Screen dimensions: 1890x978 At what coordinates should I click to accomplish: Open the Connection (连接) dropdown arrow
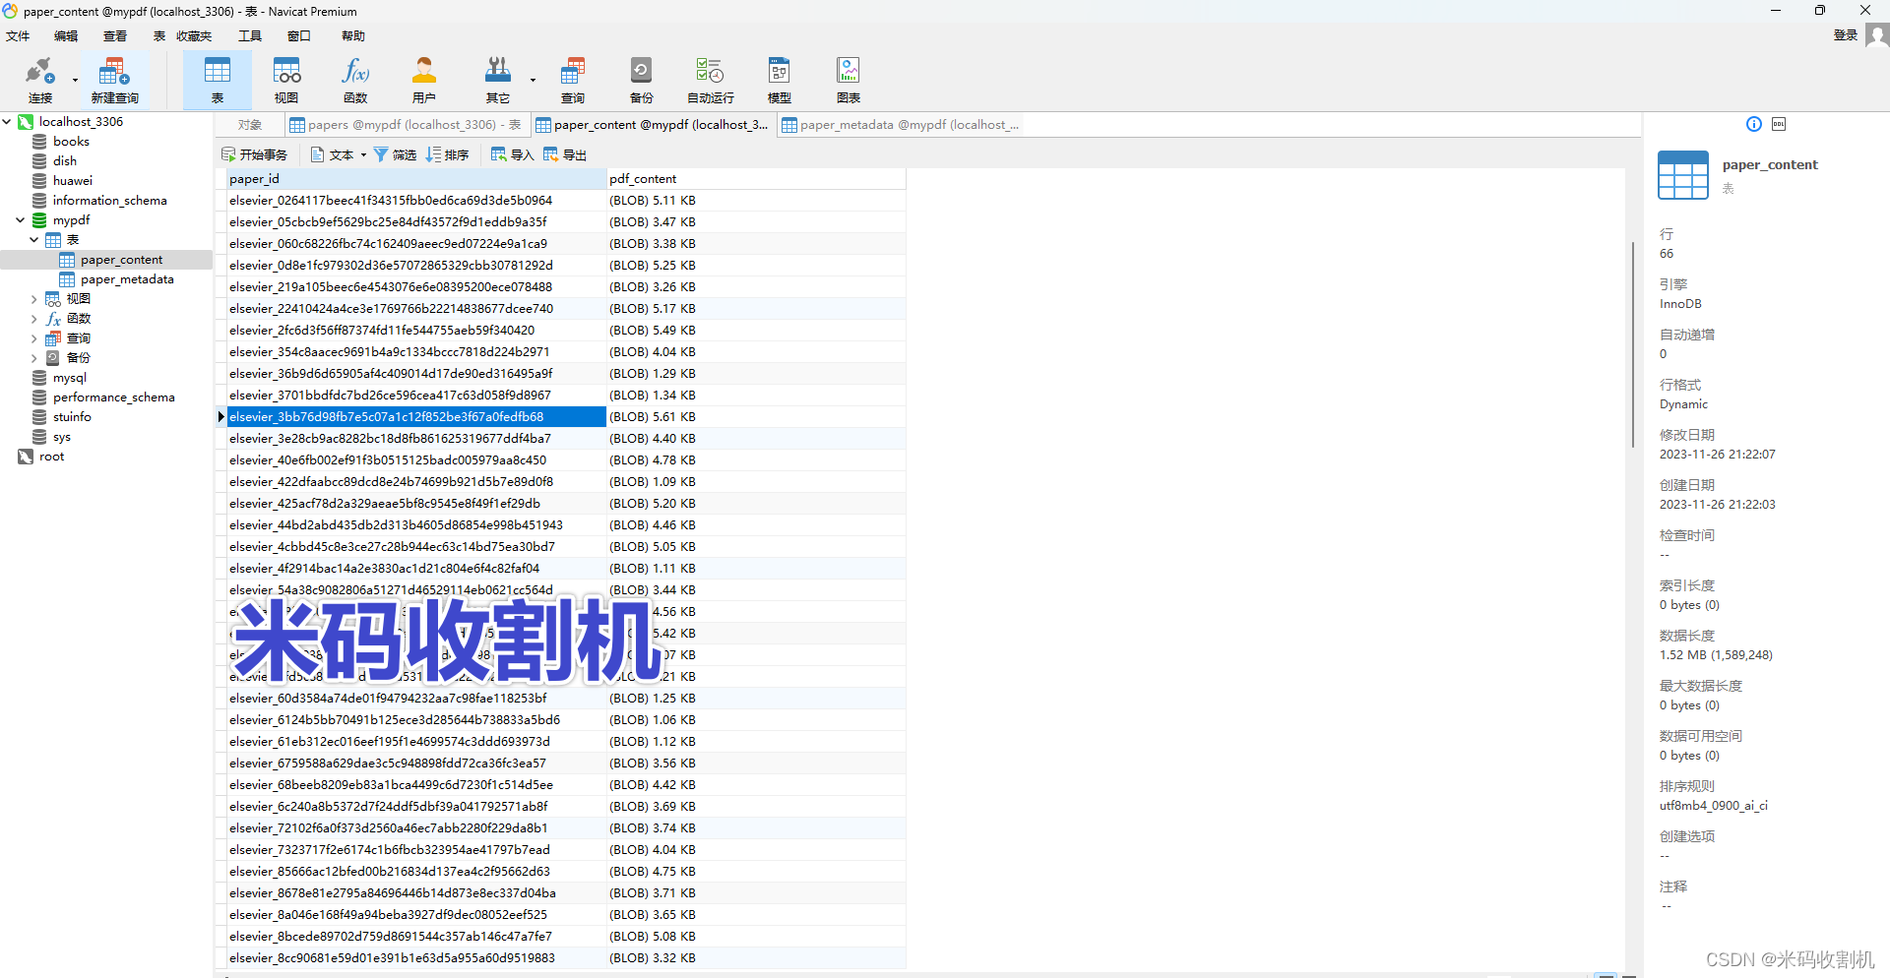pos(75,80)
